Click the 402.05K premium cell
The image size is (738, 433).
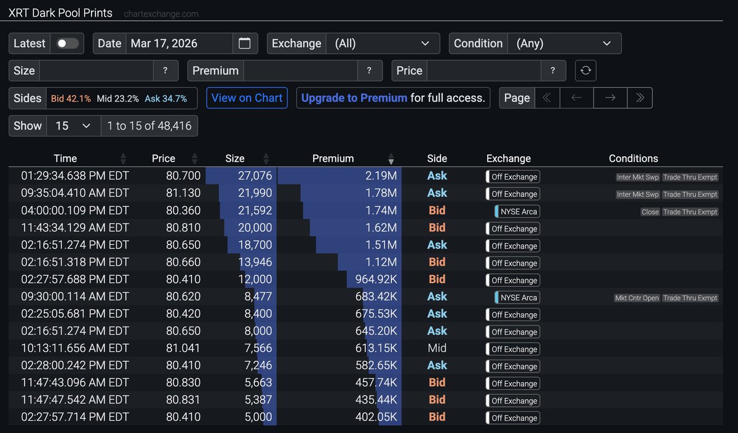[x=376, y=417]
